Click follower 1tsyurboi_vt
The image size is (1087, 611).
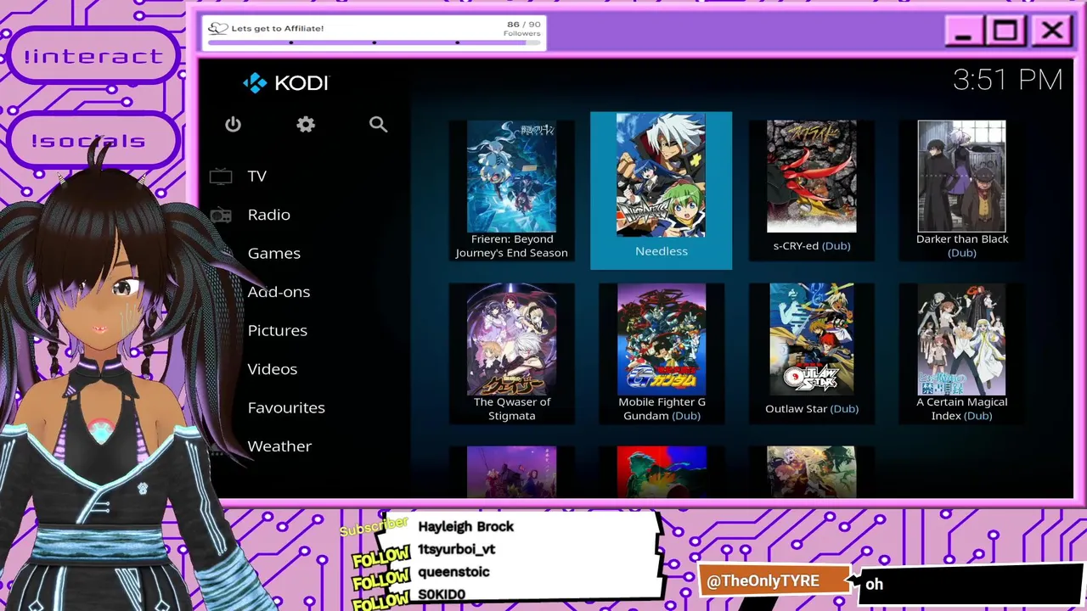456,549
